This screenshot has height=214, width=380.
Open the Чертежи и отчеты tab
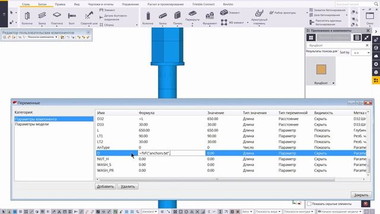pyautogui.click(x=100, y=4)
